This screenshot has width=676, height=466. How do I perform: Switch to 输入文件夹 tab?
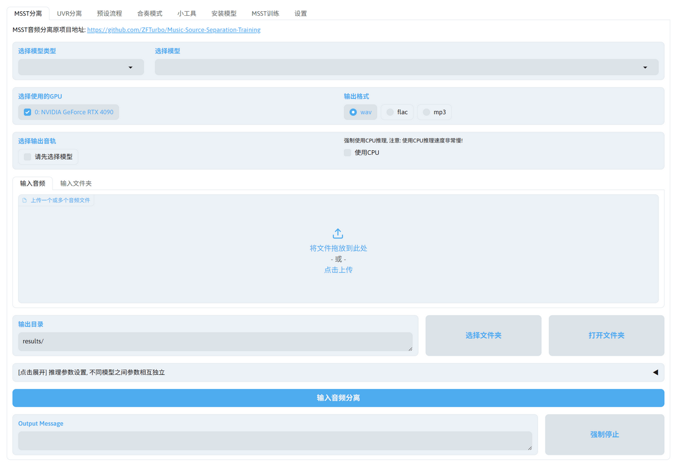point(76,183)
